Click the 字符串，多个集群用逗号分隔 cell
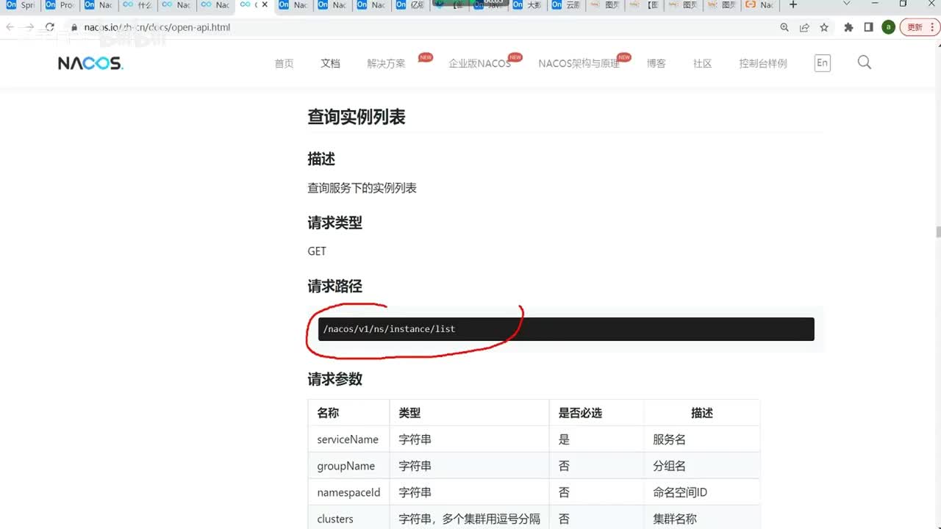Viewport: 941px width, 529px height. (469, 519)
